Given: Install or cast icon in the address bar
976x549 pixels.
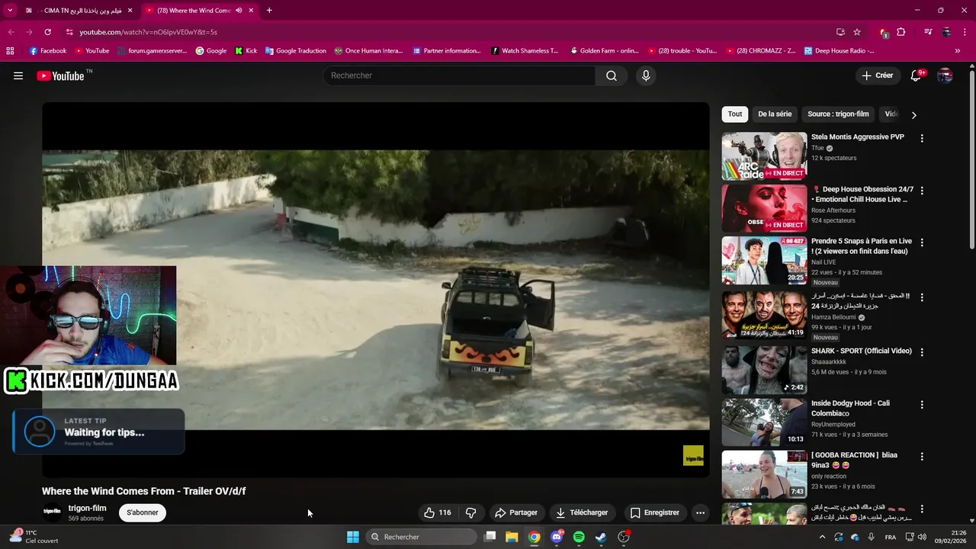Looking at the screenshot, I should pyautogui.click(x=840, y=32).
